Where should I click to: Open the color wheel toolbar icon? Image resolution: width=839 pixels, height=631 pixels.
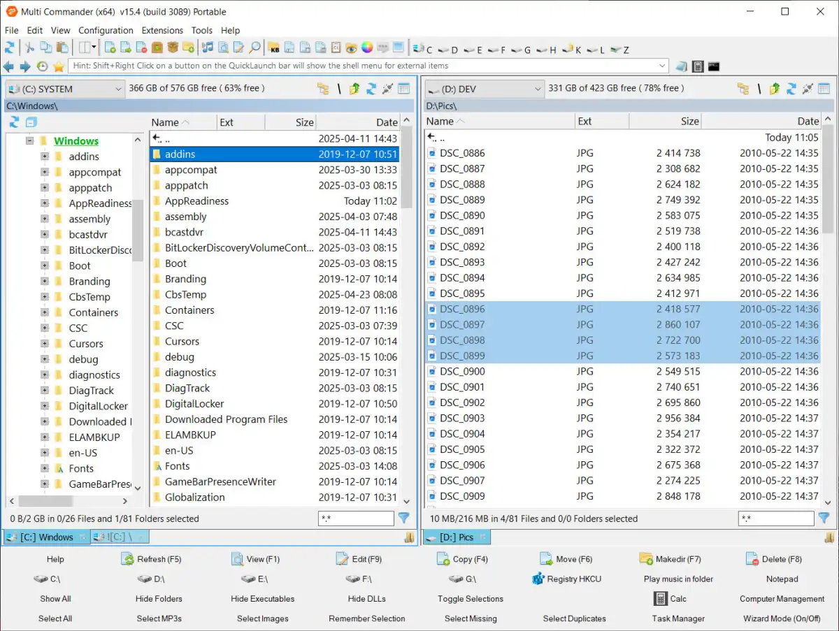(366, 49)
